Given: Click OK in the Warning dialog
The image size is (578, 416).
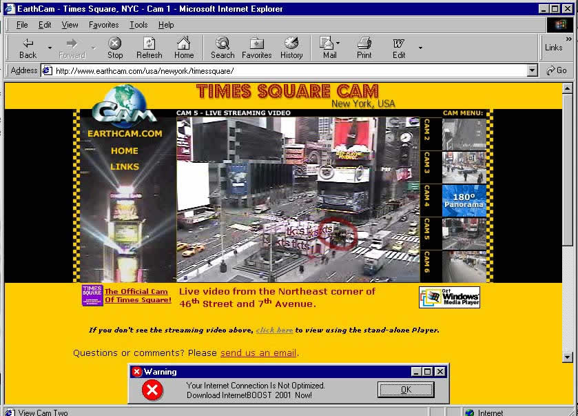Looking at the screenshot, I should [406, 390].
